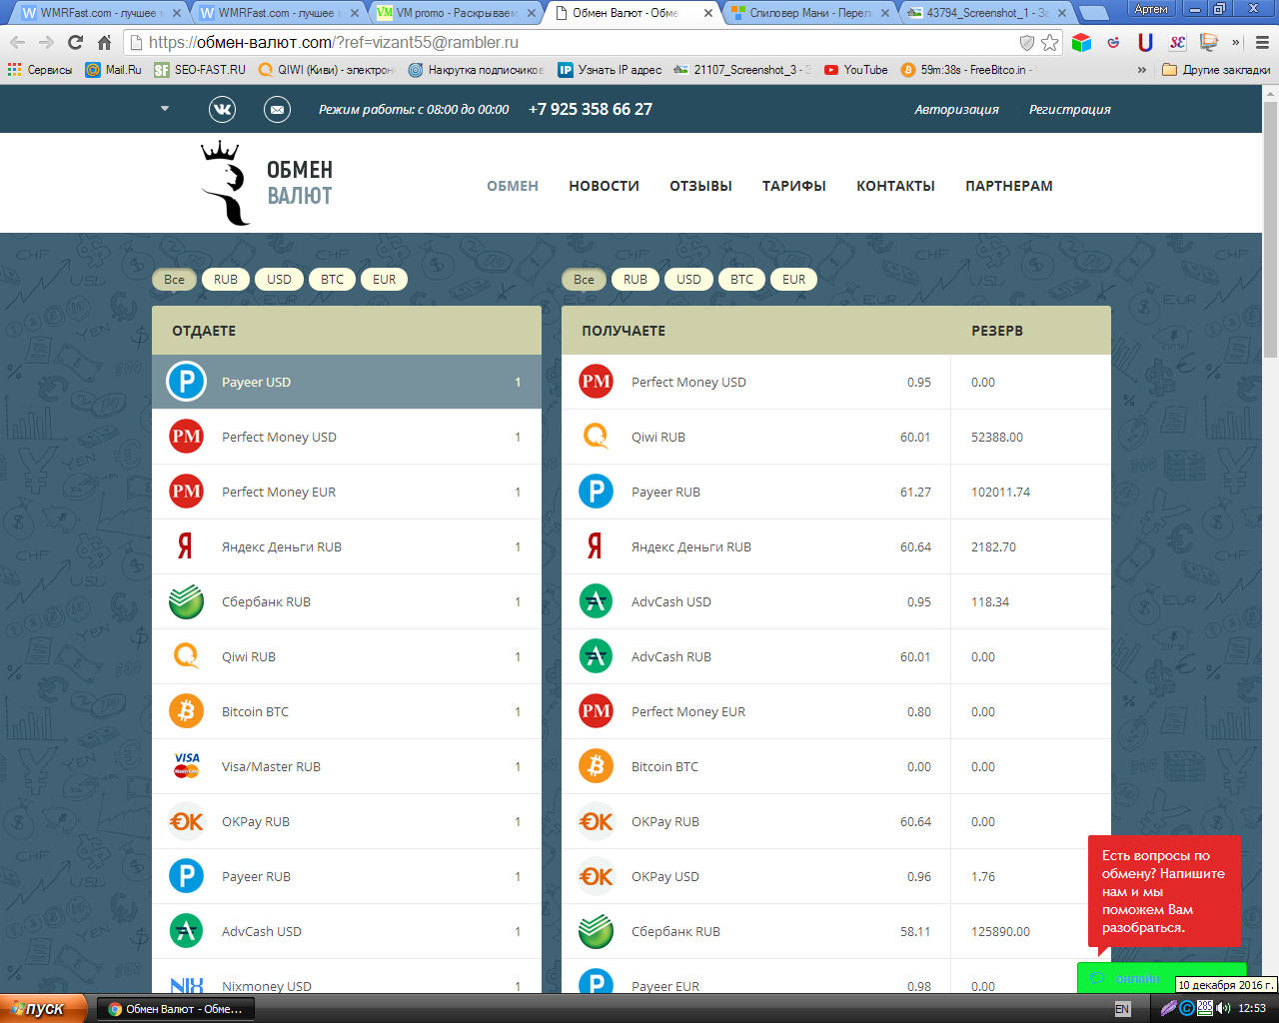Click Perfect Money EUR icon in Получаете list
Viewport: 1279px width, 1023px height.
click(596, 711)
